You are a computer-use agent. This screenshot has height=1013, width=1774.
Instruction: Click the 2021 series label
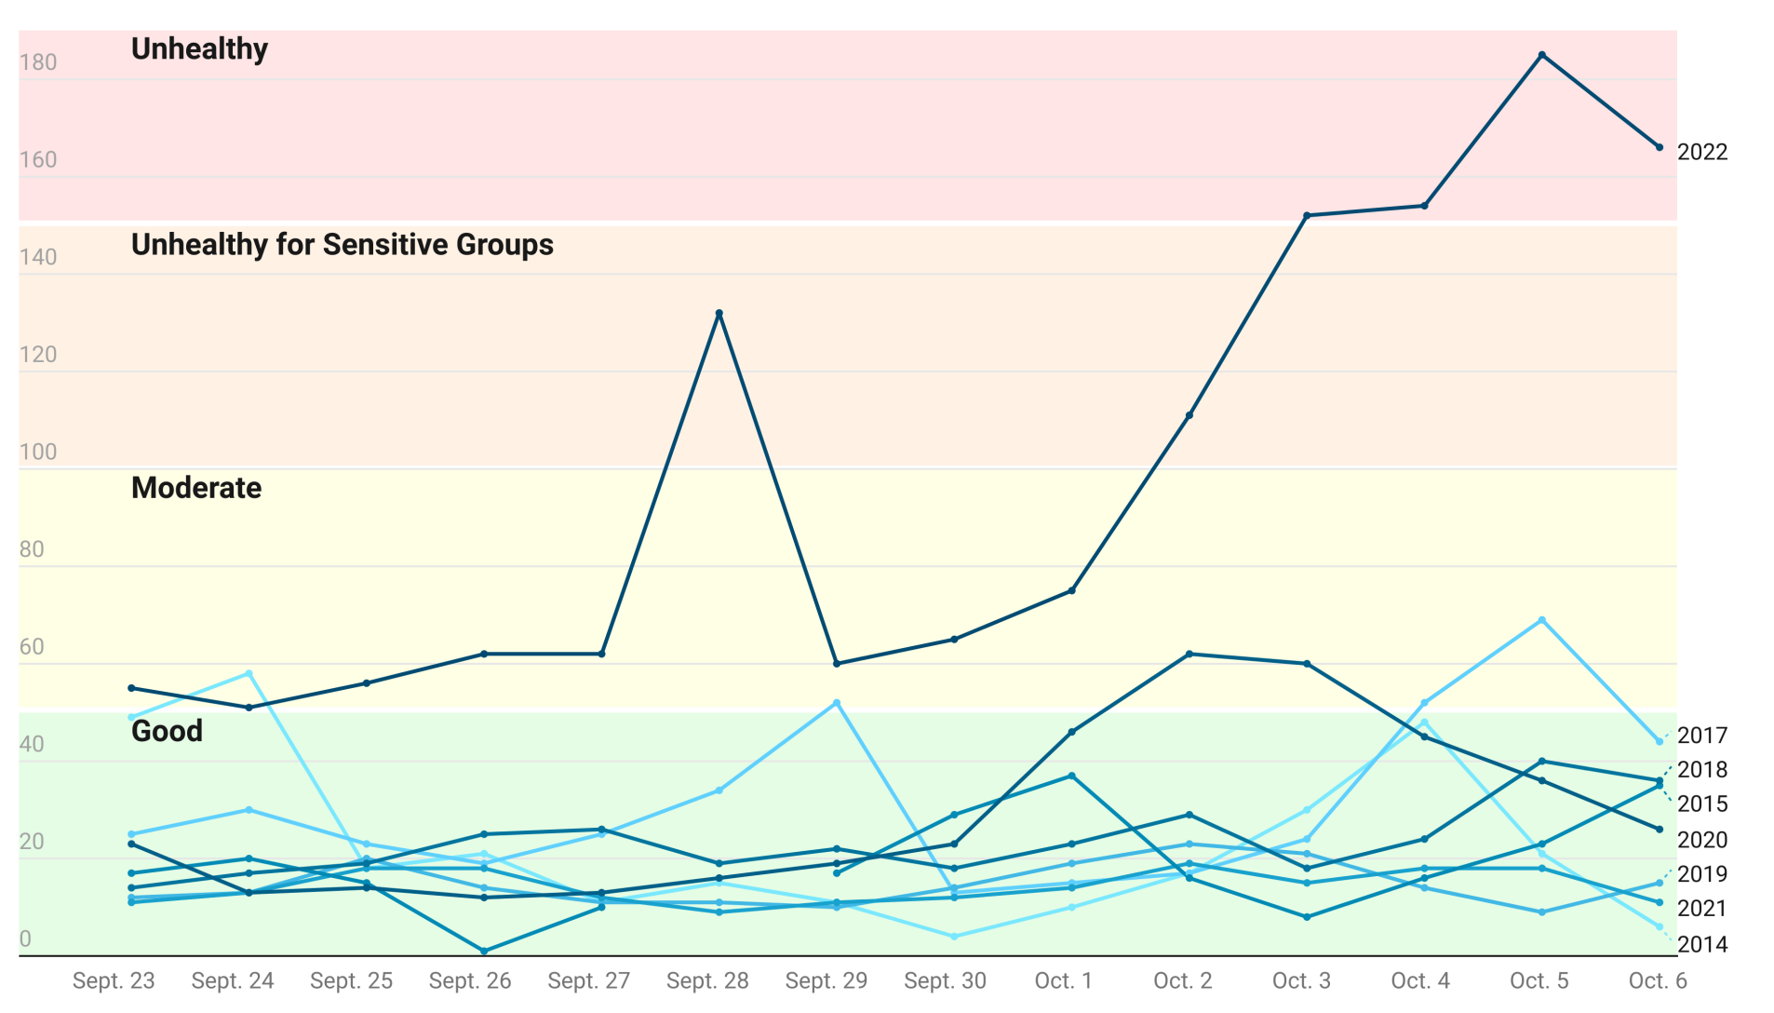[x=1701, y=908]
